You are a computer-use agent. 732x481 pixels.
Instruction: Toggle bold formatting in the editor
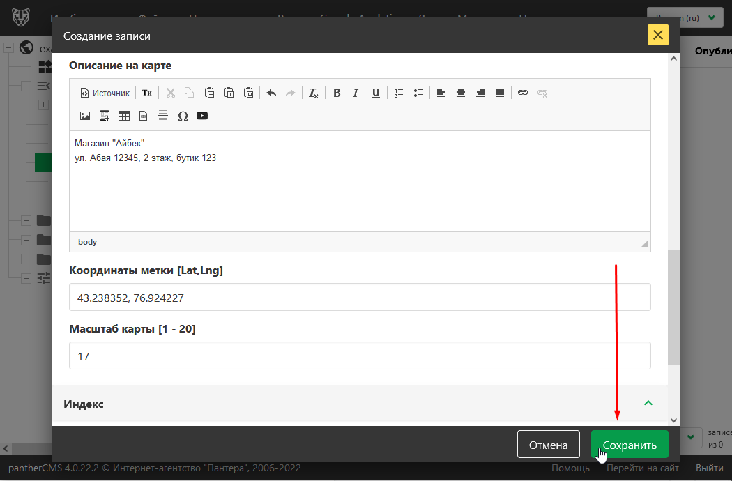(x=337, y=93)
